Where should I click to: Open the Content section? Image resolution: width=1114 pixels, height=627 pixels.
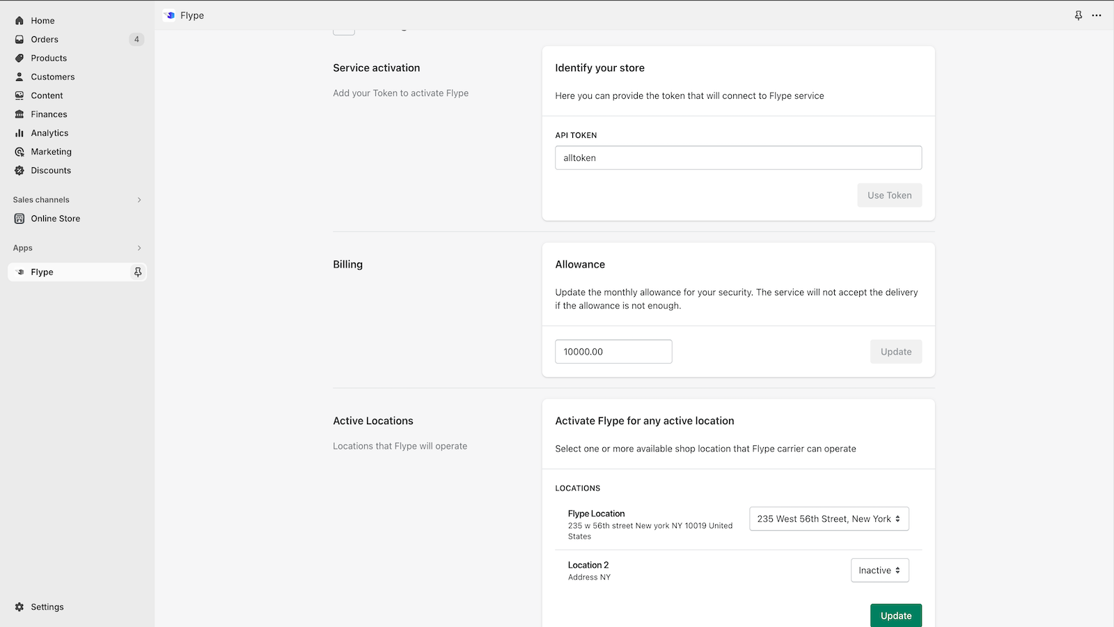click(x=47, y=95)
